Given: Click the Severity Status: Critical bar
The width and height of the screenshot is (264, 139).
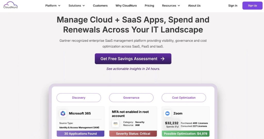Looking at the screenshot, I should (x=133, y=134).
